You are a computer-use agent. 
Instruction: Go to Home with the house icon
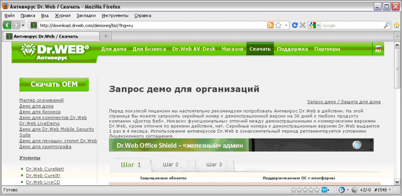click(x=397, y=25)
